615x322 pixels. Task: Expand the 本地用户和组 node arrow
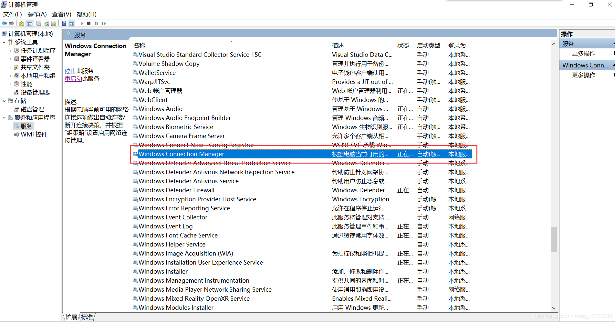pyautogui.click(x=10, y=75)
